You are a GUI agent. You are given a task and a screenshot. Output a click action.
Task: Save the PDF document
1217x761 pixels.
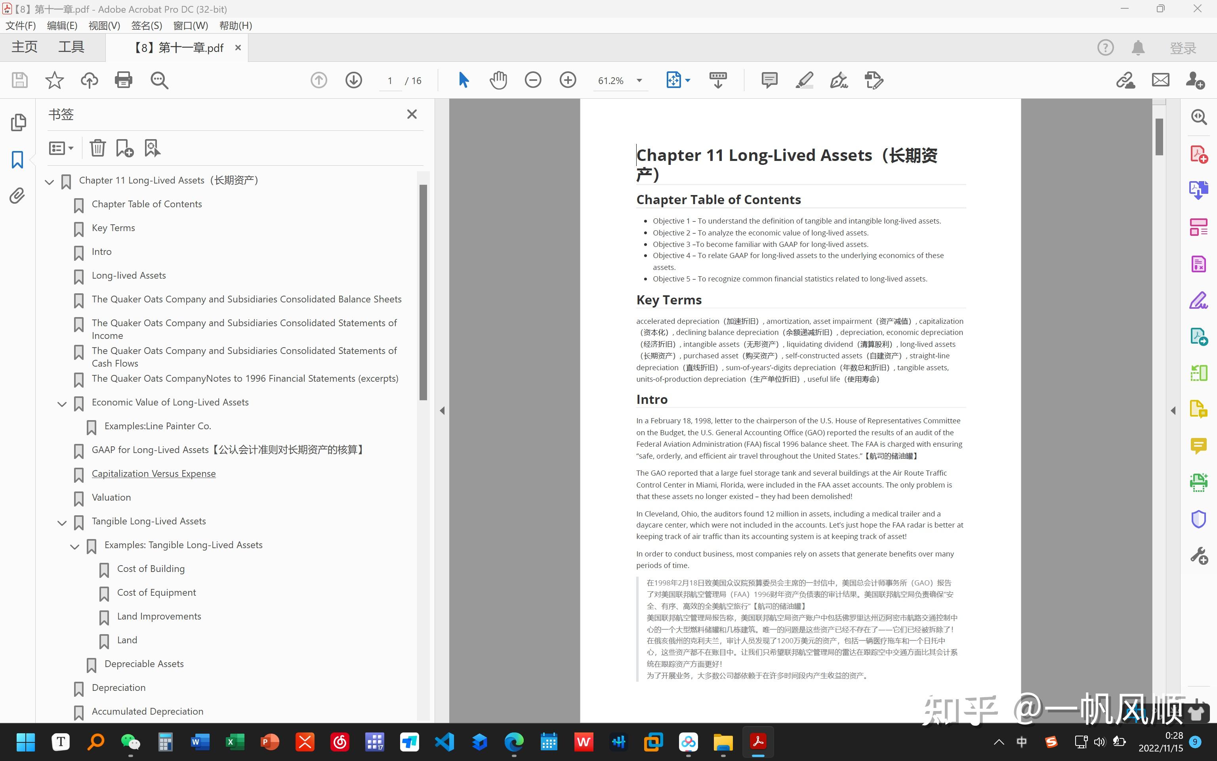[x=20, y=80]
